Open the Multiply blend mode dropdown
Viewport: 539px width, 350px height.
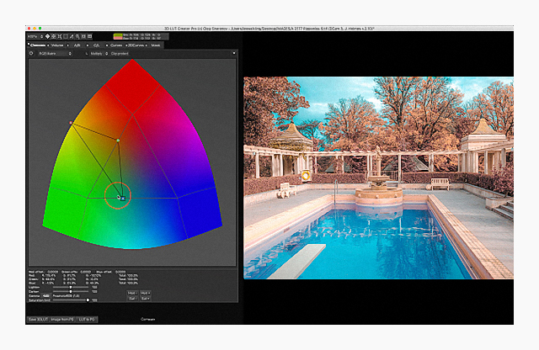tap(99, 54)
